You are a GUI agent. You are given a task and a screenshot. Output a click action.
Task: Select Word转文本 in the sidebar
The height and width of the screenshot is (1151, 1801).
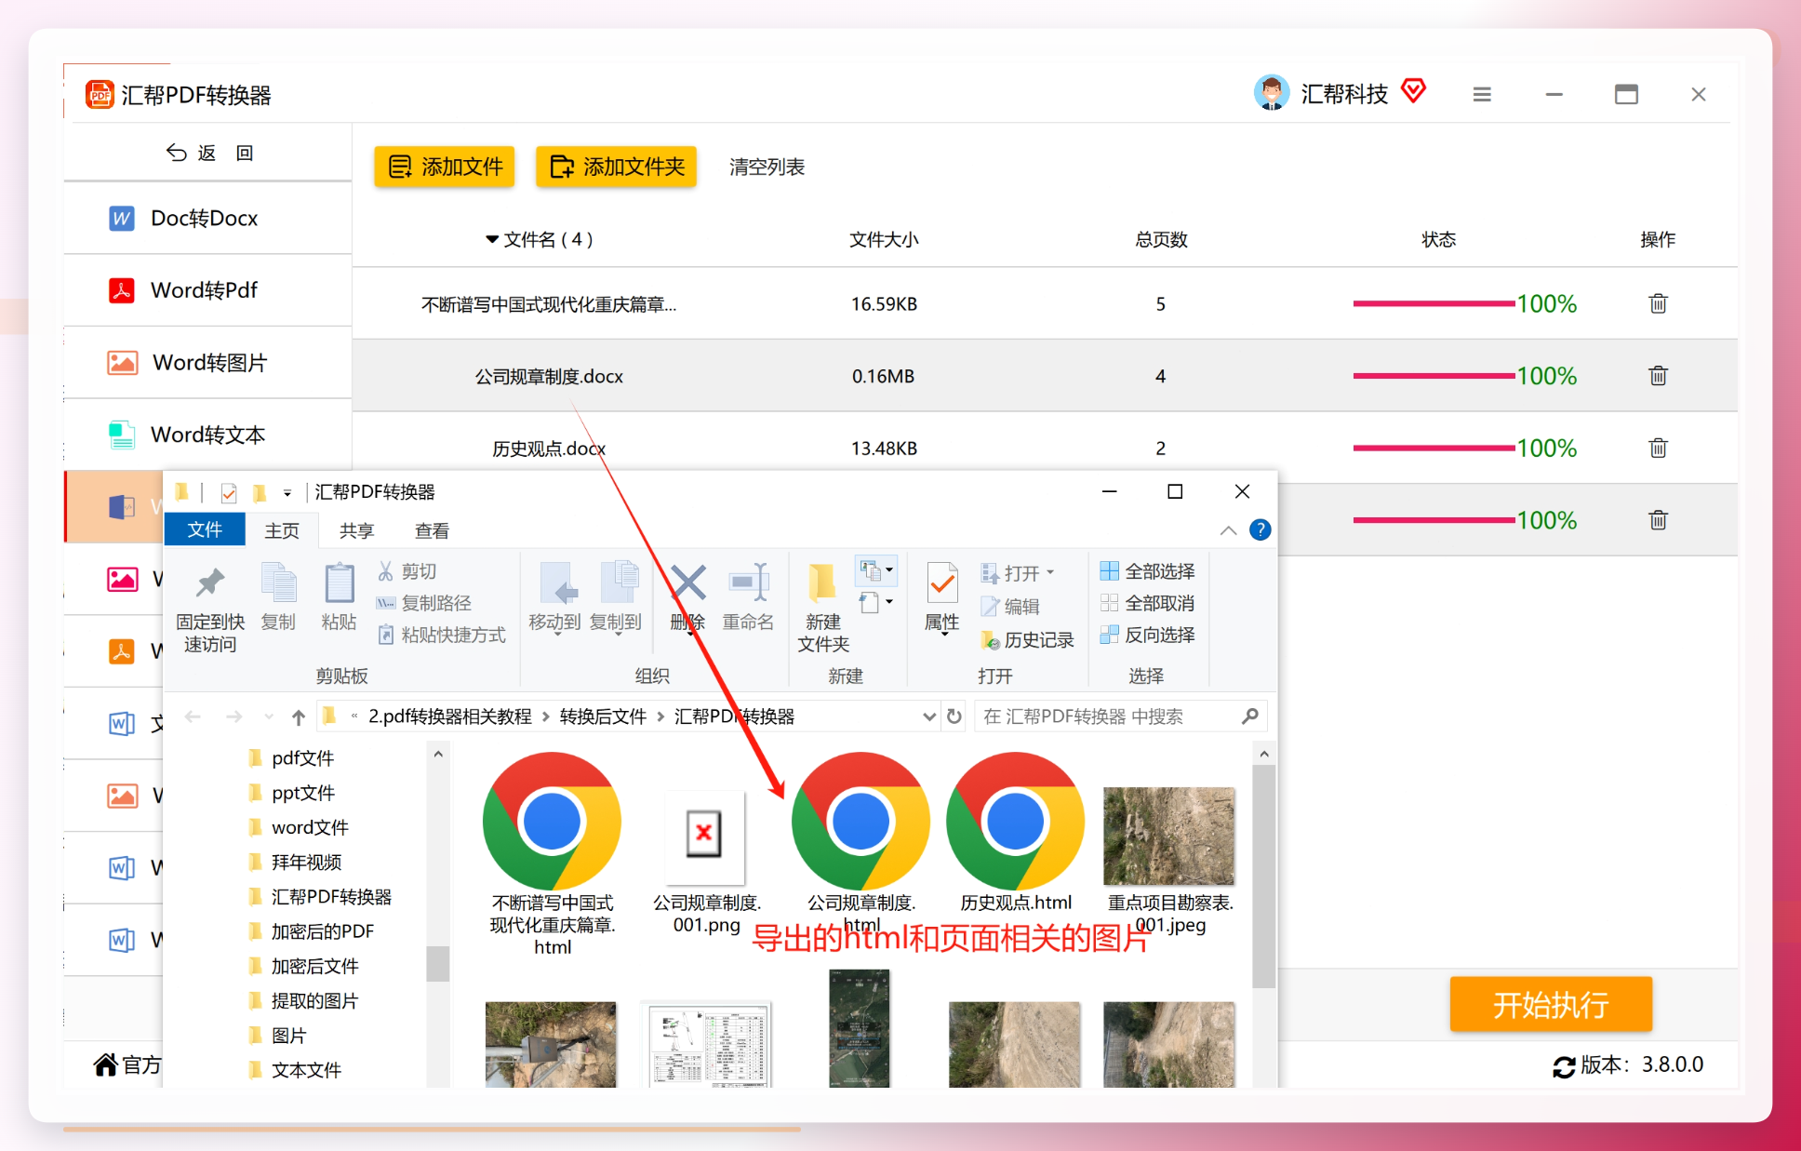pyautogui.click(x=207, y=435)
